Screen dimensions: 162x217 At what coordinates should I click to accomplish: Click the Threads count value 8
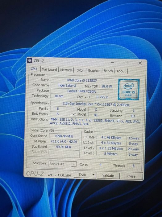tap(133, 166)
